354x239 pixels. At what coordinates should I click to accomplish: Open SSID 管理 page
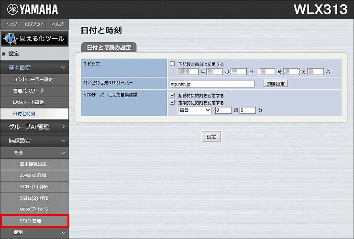34,221
